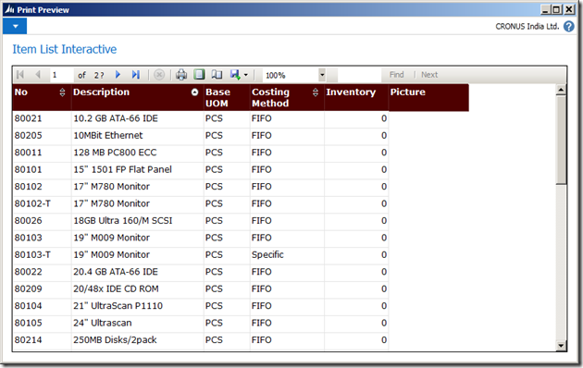This screenshot has height=368, width=583.
Task: Click the Picture column header
Action: tap(407, 92)
